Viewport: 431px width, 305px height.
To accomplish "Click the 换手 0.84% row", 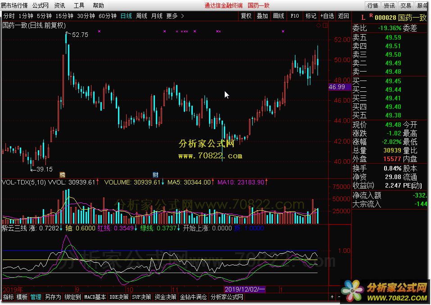I will point(377,168).
